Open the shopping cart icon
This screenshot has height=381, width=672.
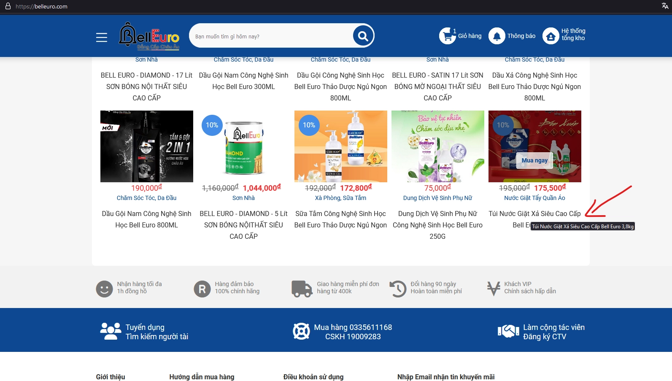(x=447, y=36)
